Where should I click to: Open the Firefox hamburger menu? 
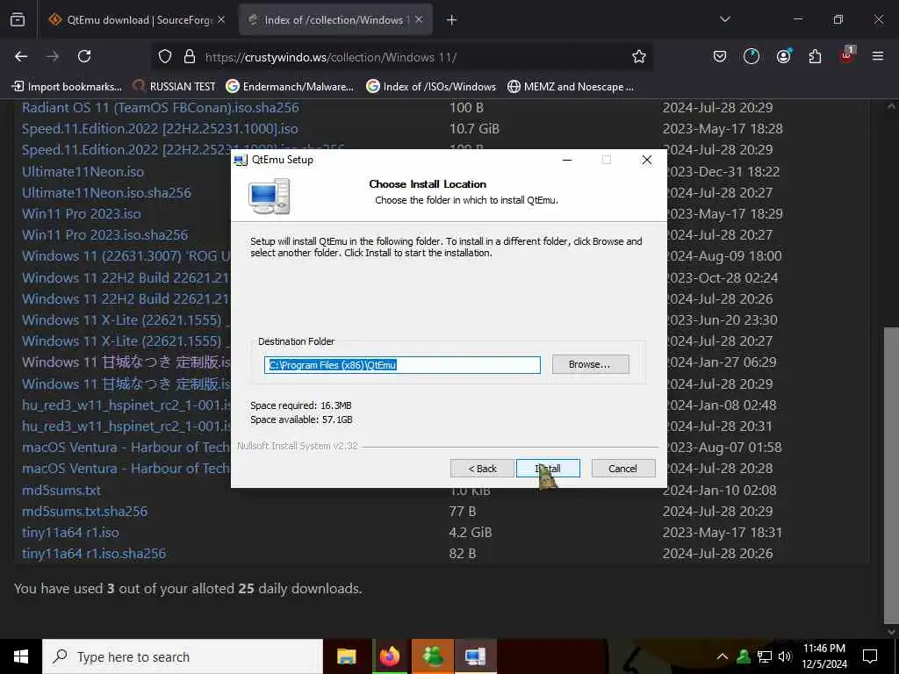point(877,56)
